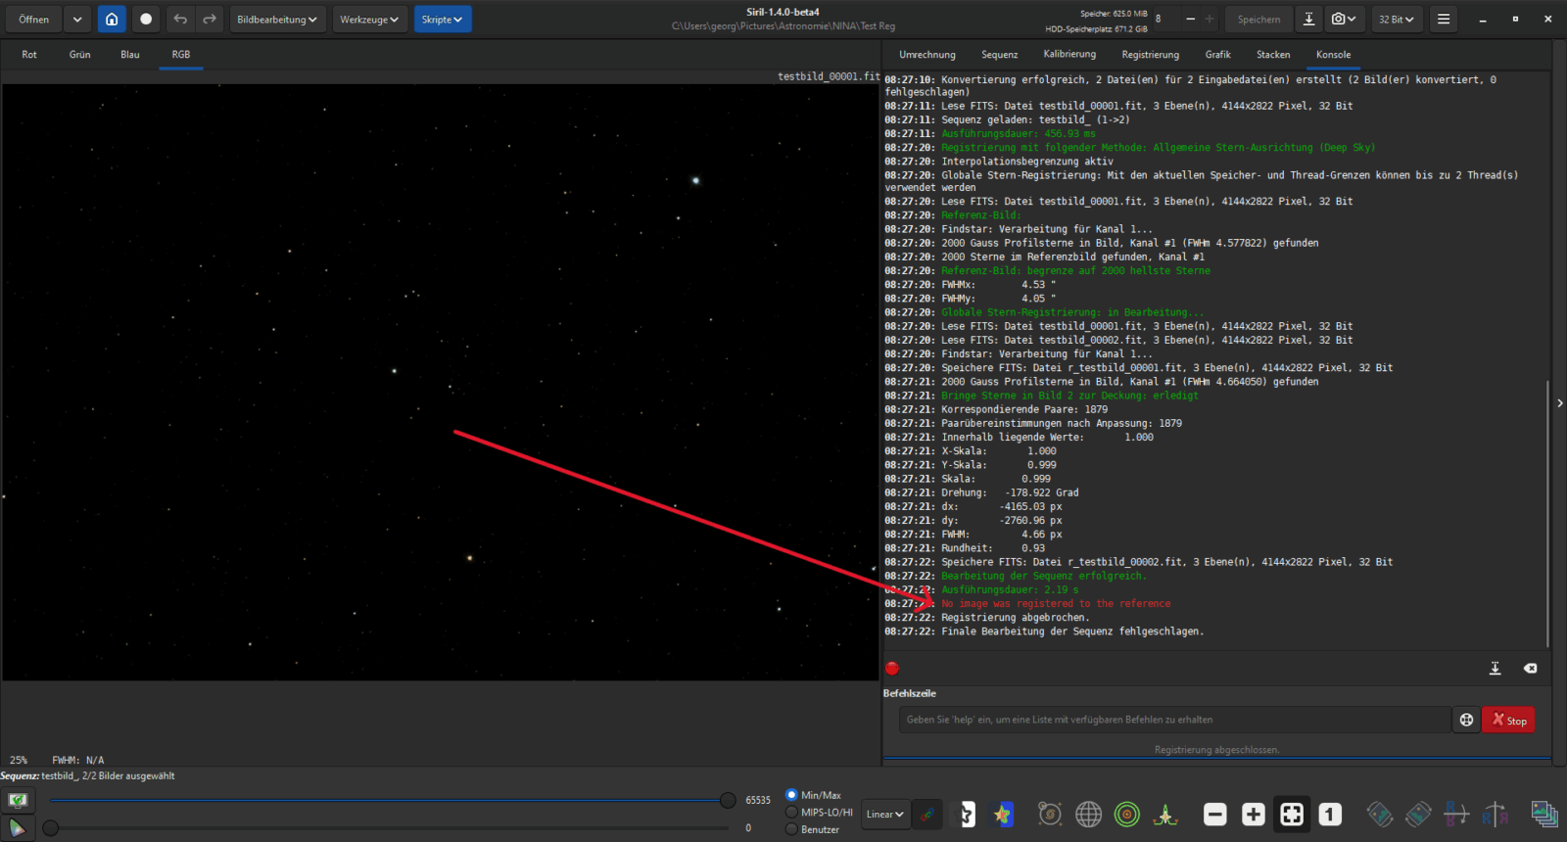Click the zoom out minus icon
This screenshot has height=842, width=1567.
pyautogui.click(x=1214, y=815)
